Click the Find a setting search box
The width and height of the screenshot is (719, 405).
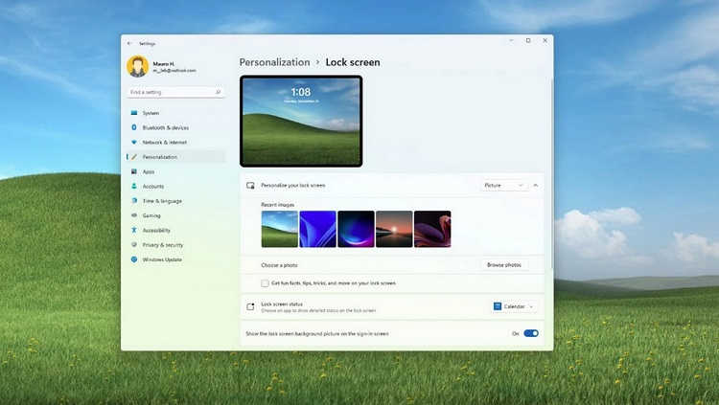(x=174, y=92)
